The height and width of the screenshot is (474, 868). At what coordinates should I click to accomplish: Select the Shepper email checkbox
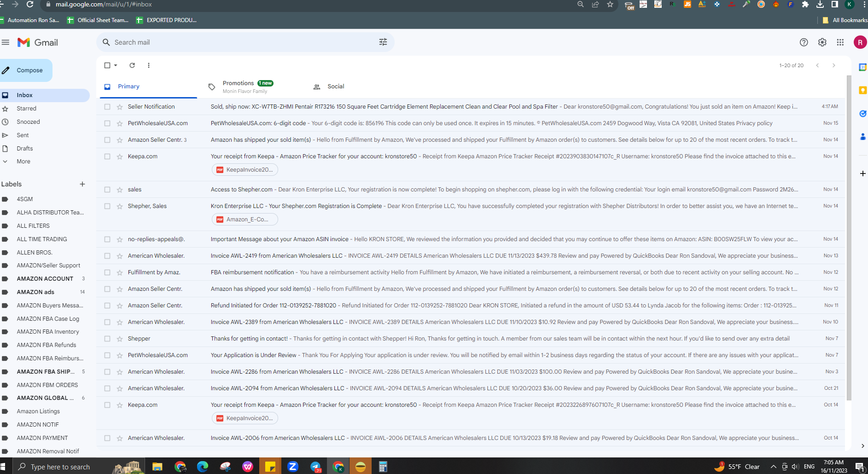(x=107, y=339)
